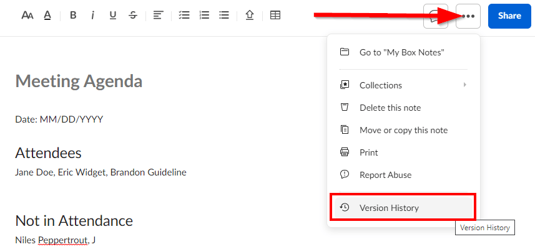Click the upload/insert file icon
Image resolution: width=535 pixels, height=252 pixels.
click(x=250, y=16)
